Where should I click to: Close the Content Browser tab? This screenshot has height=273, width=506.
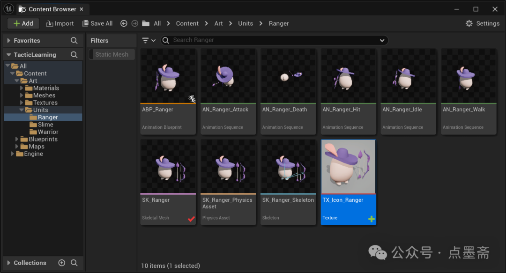(82, 9)
